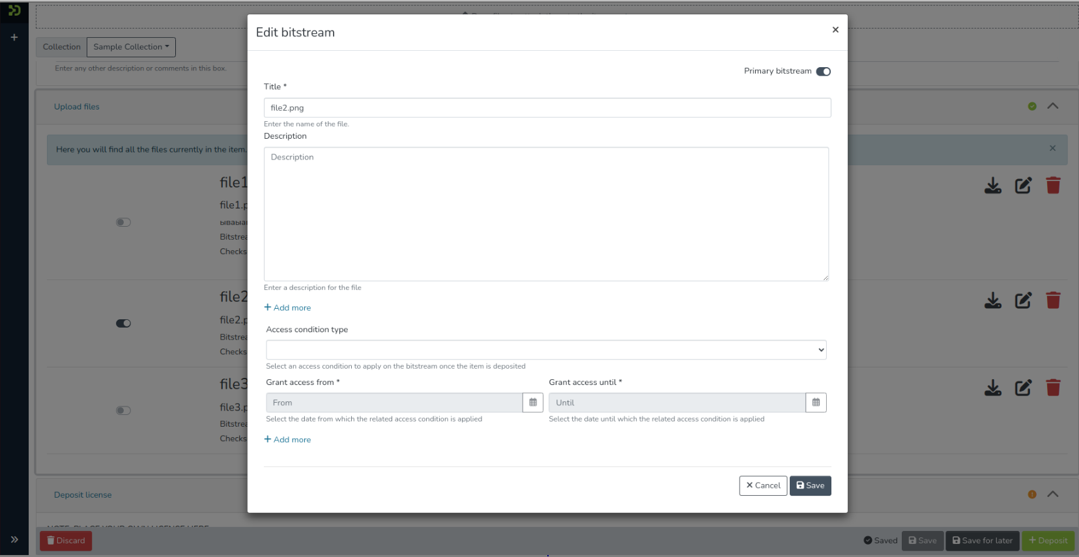Collapse the Deposit license section
The height and width of the screenshot is (557, 1079).
point(1052,494)
